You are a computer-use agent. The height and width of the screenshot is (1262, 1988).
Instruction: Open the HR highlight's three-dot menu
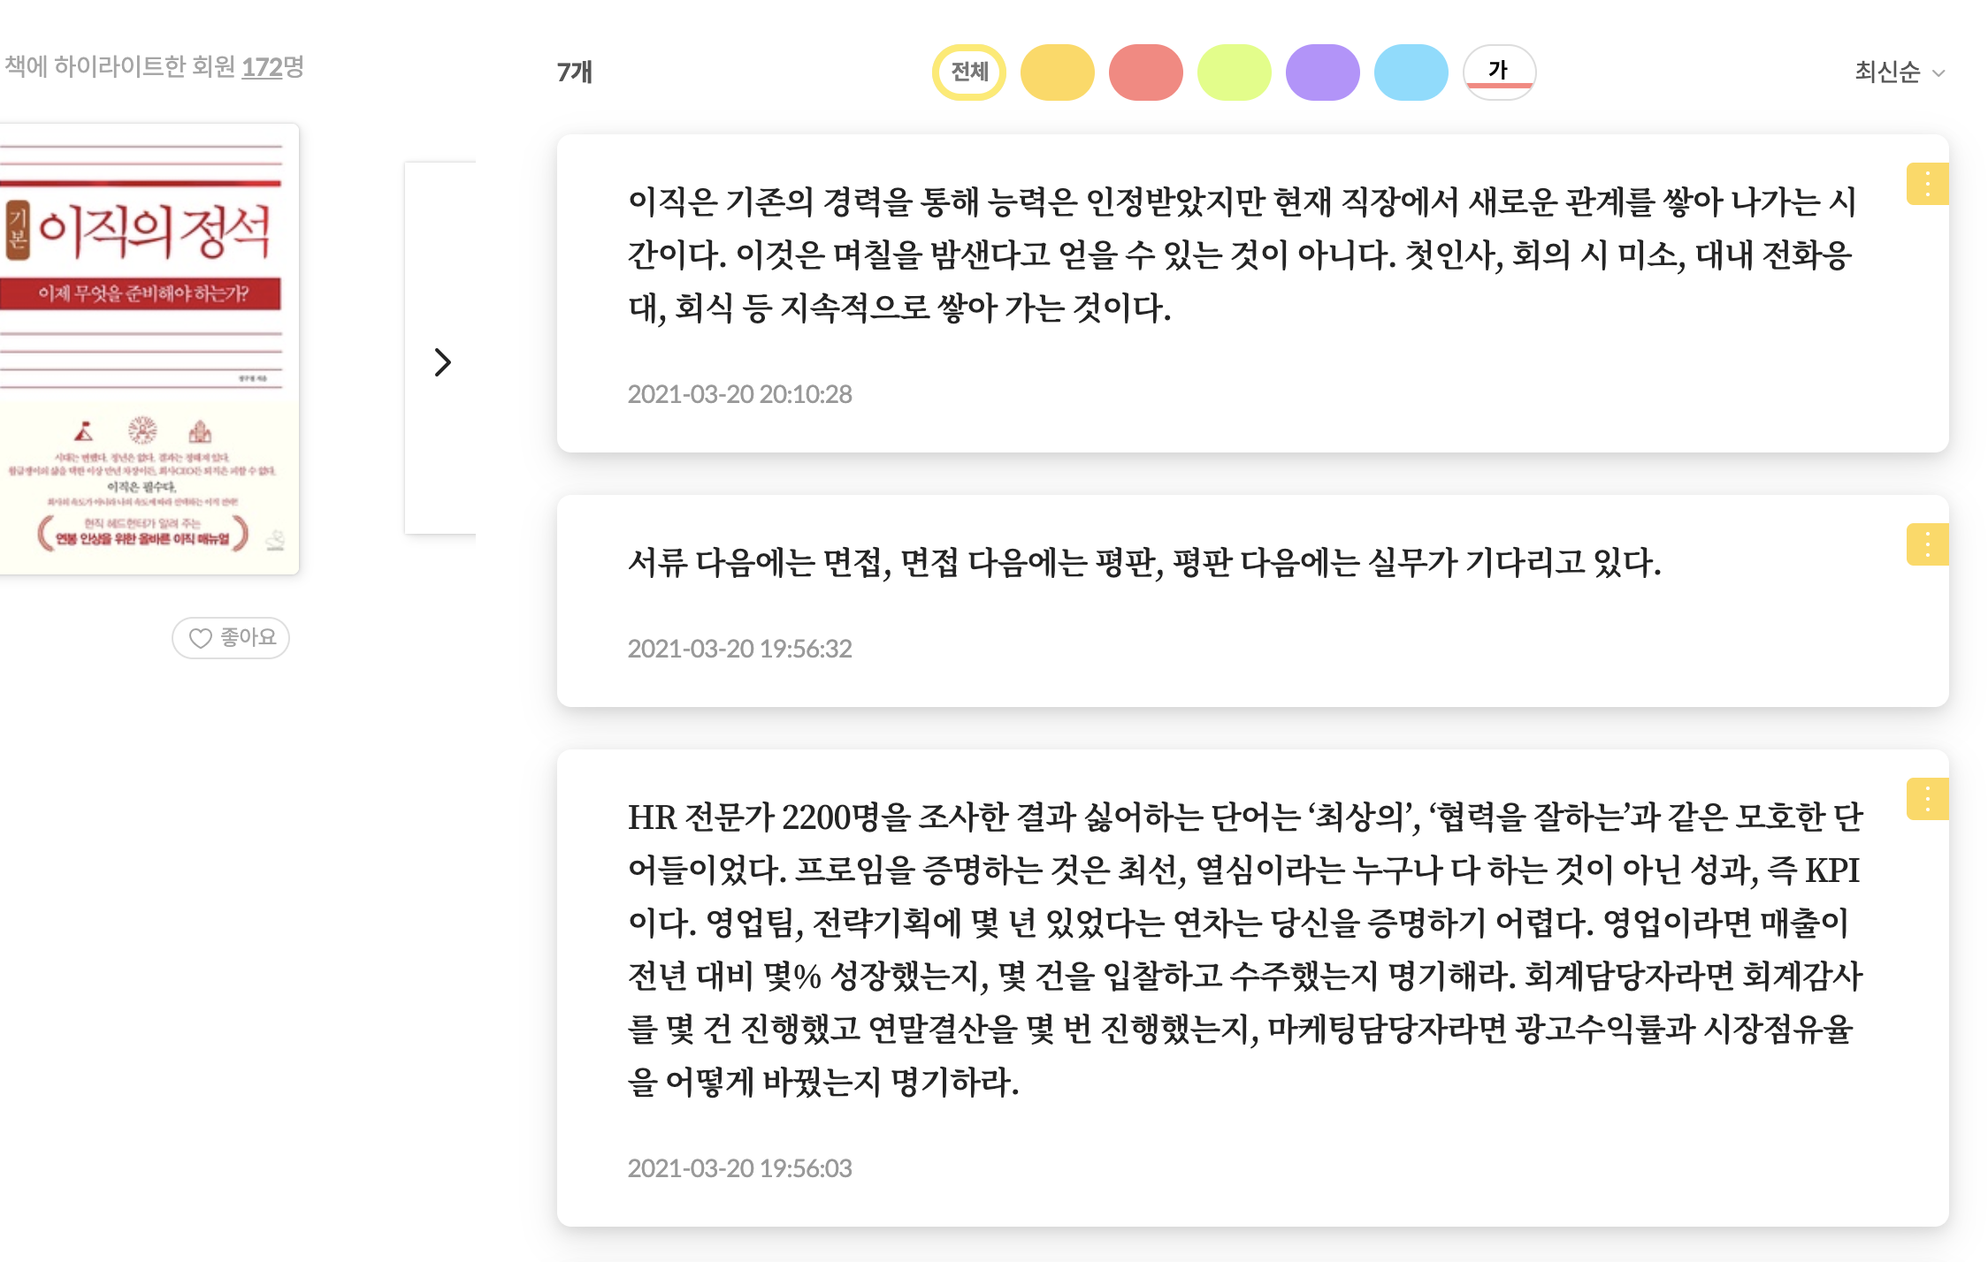[1927, 799]
